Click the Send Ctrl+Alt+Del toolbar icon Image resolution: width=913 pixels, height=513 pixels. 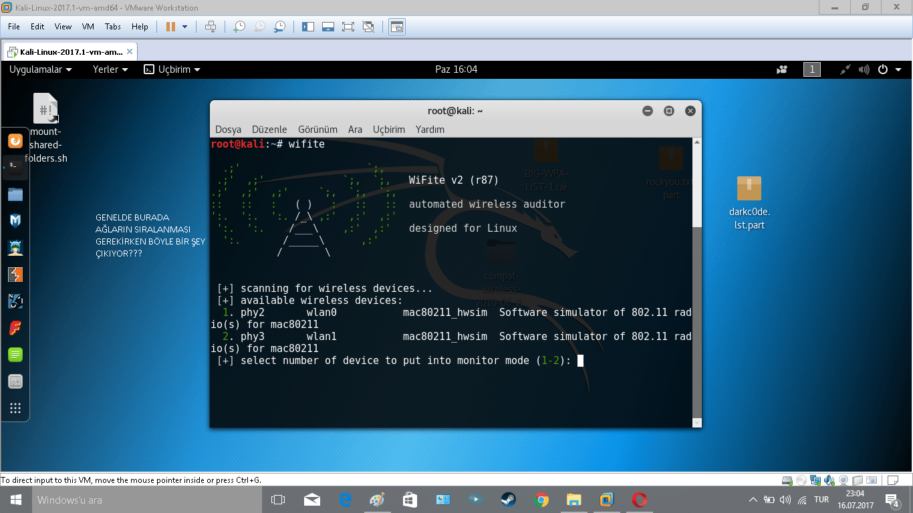[x=211, y=27]
